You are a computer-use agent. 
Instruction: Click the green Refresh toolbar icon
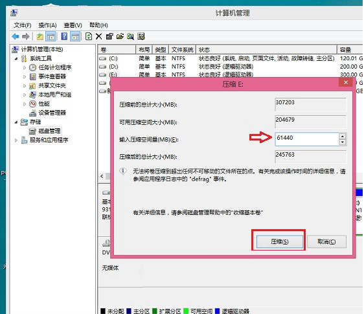pyautogui.click(x=89, y=36)
